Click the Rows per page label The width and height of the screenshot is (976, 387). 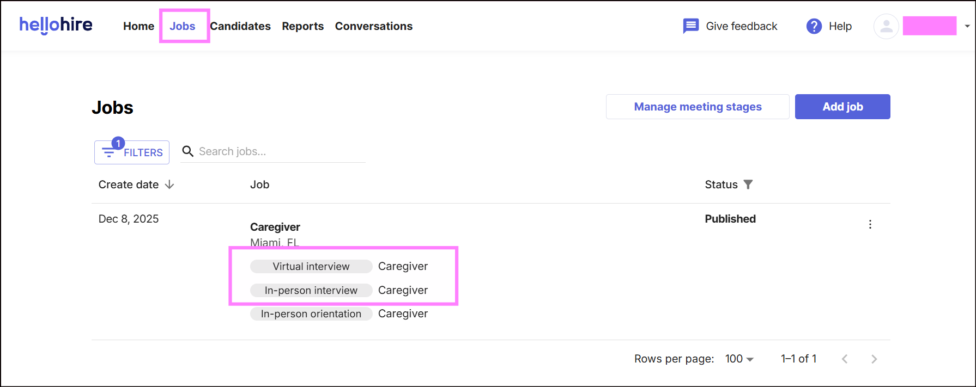(674, 359)
